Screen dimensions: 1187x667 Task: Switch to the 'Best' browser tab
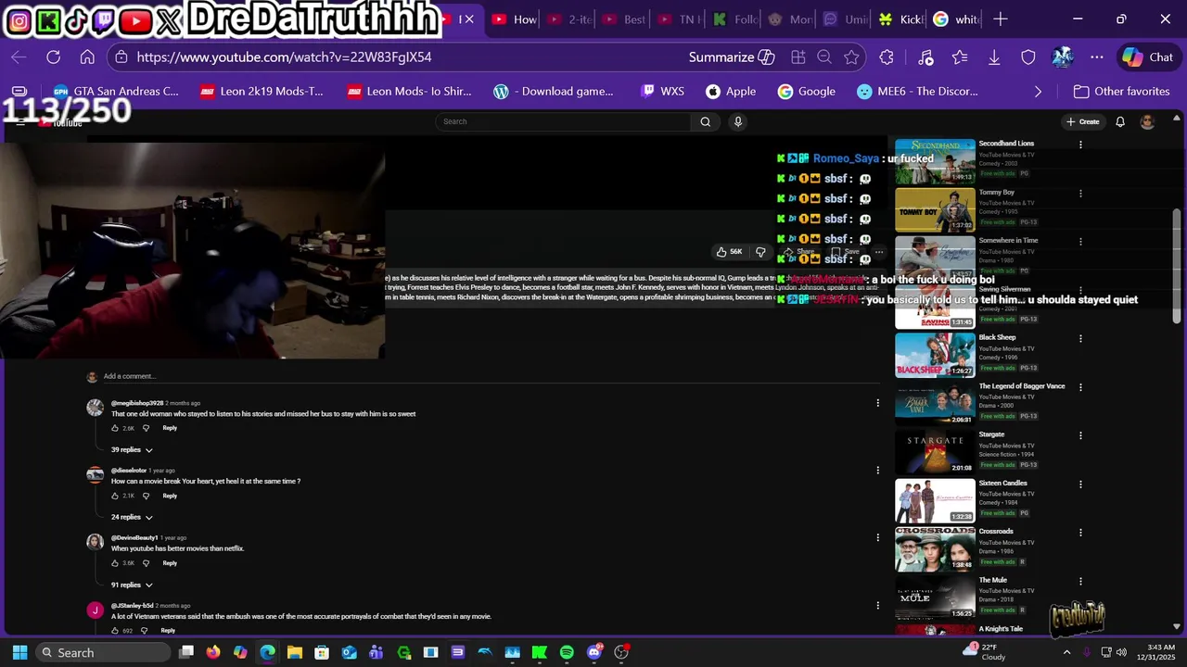coord(624,19)
